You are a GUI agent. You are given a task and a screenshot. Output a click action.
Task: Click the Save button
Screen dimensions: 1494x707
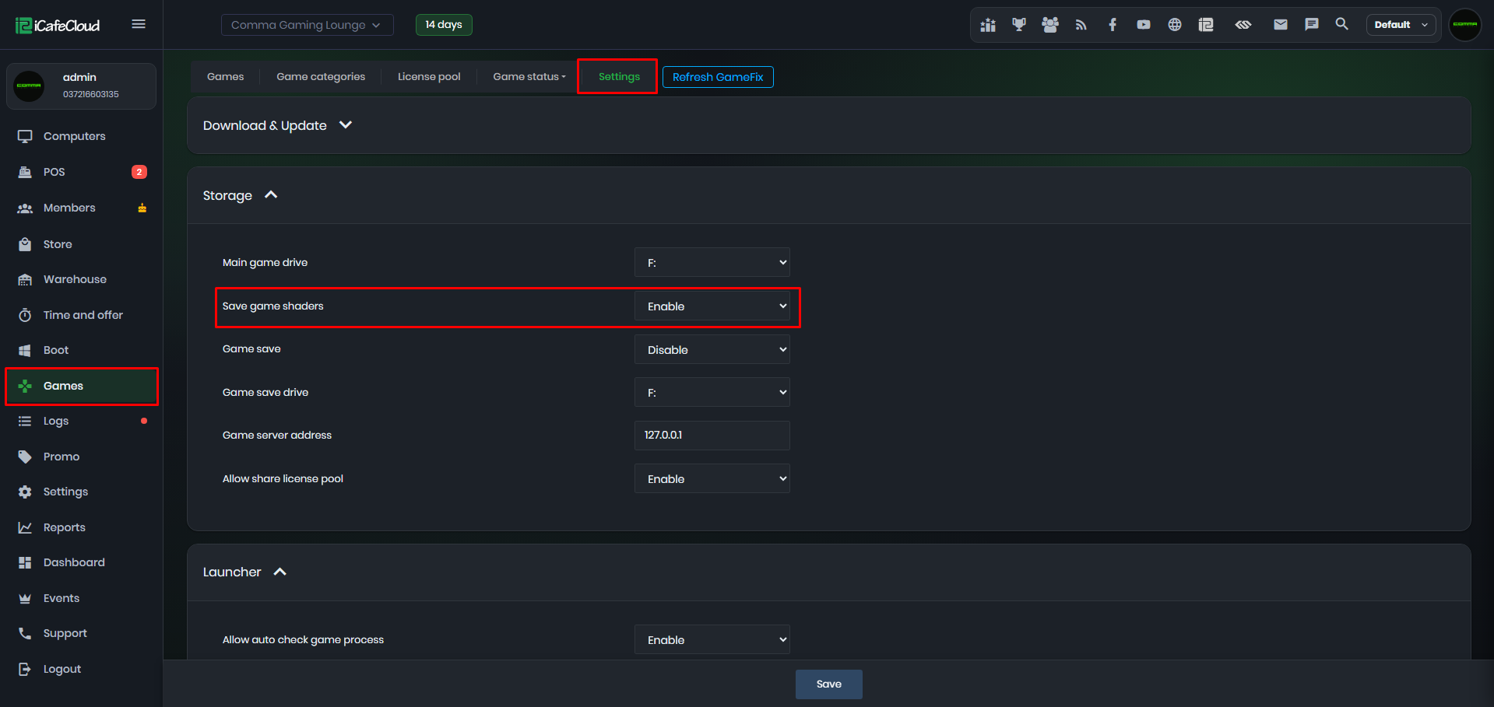828,684
